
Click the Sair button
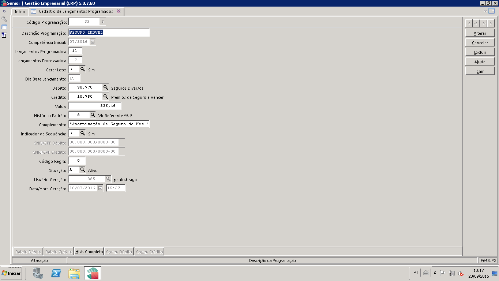point(480,71)
